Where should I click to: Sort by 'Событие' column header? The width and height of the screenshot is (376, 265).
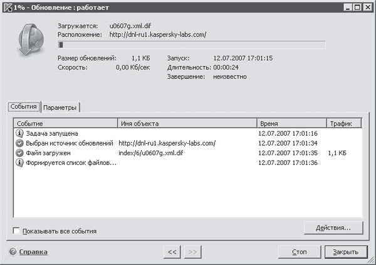click(65, 124)
